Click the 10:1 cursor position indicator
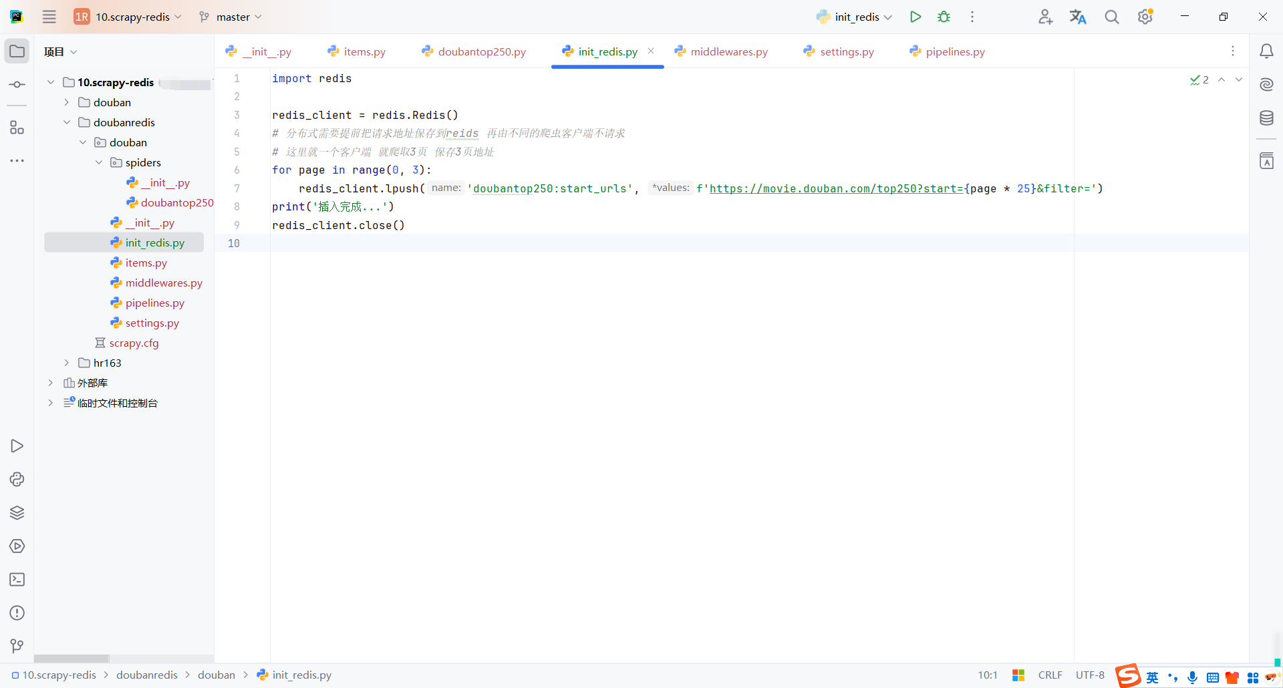Screen dimensions: 1283x688 click(x=988, y=675)
